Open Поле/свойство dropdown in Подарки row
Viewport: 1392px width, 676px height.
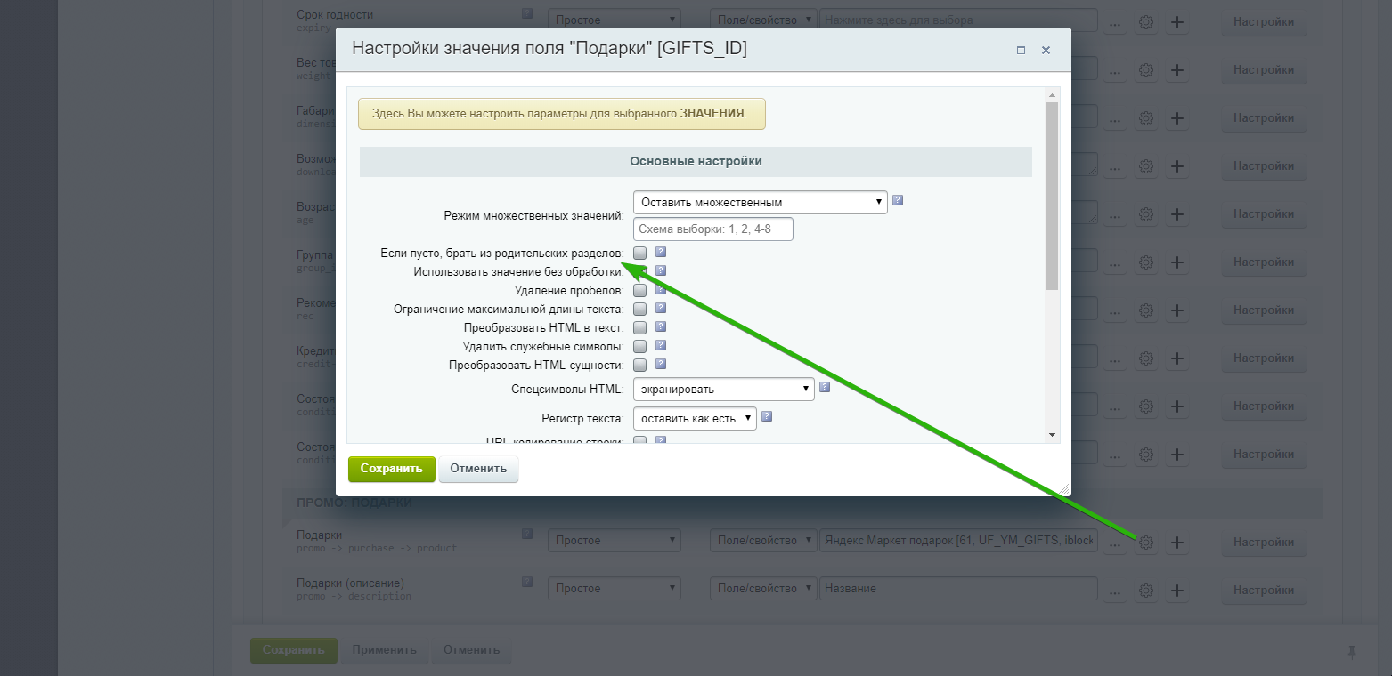[x=763, y=541]
